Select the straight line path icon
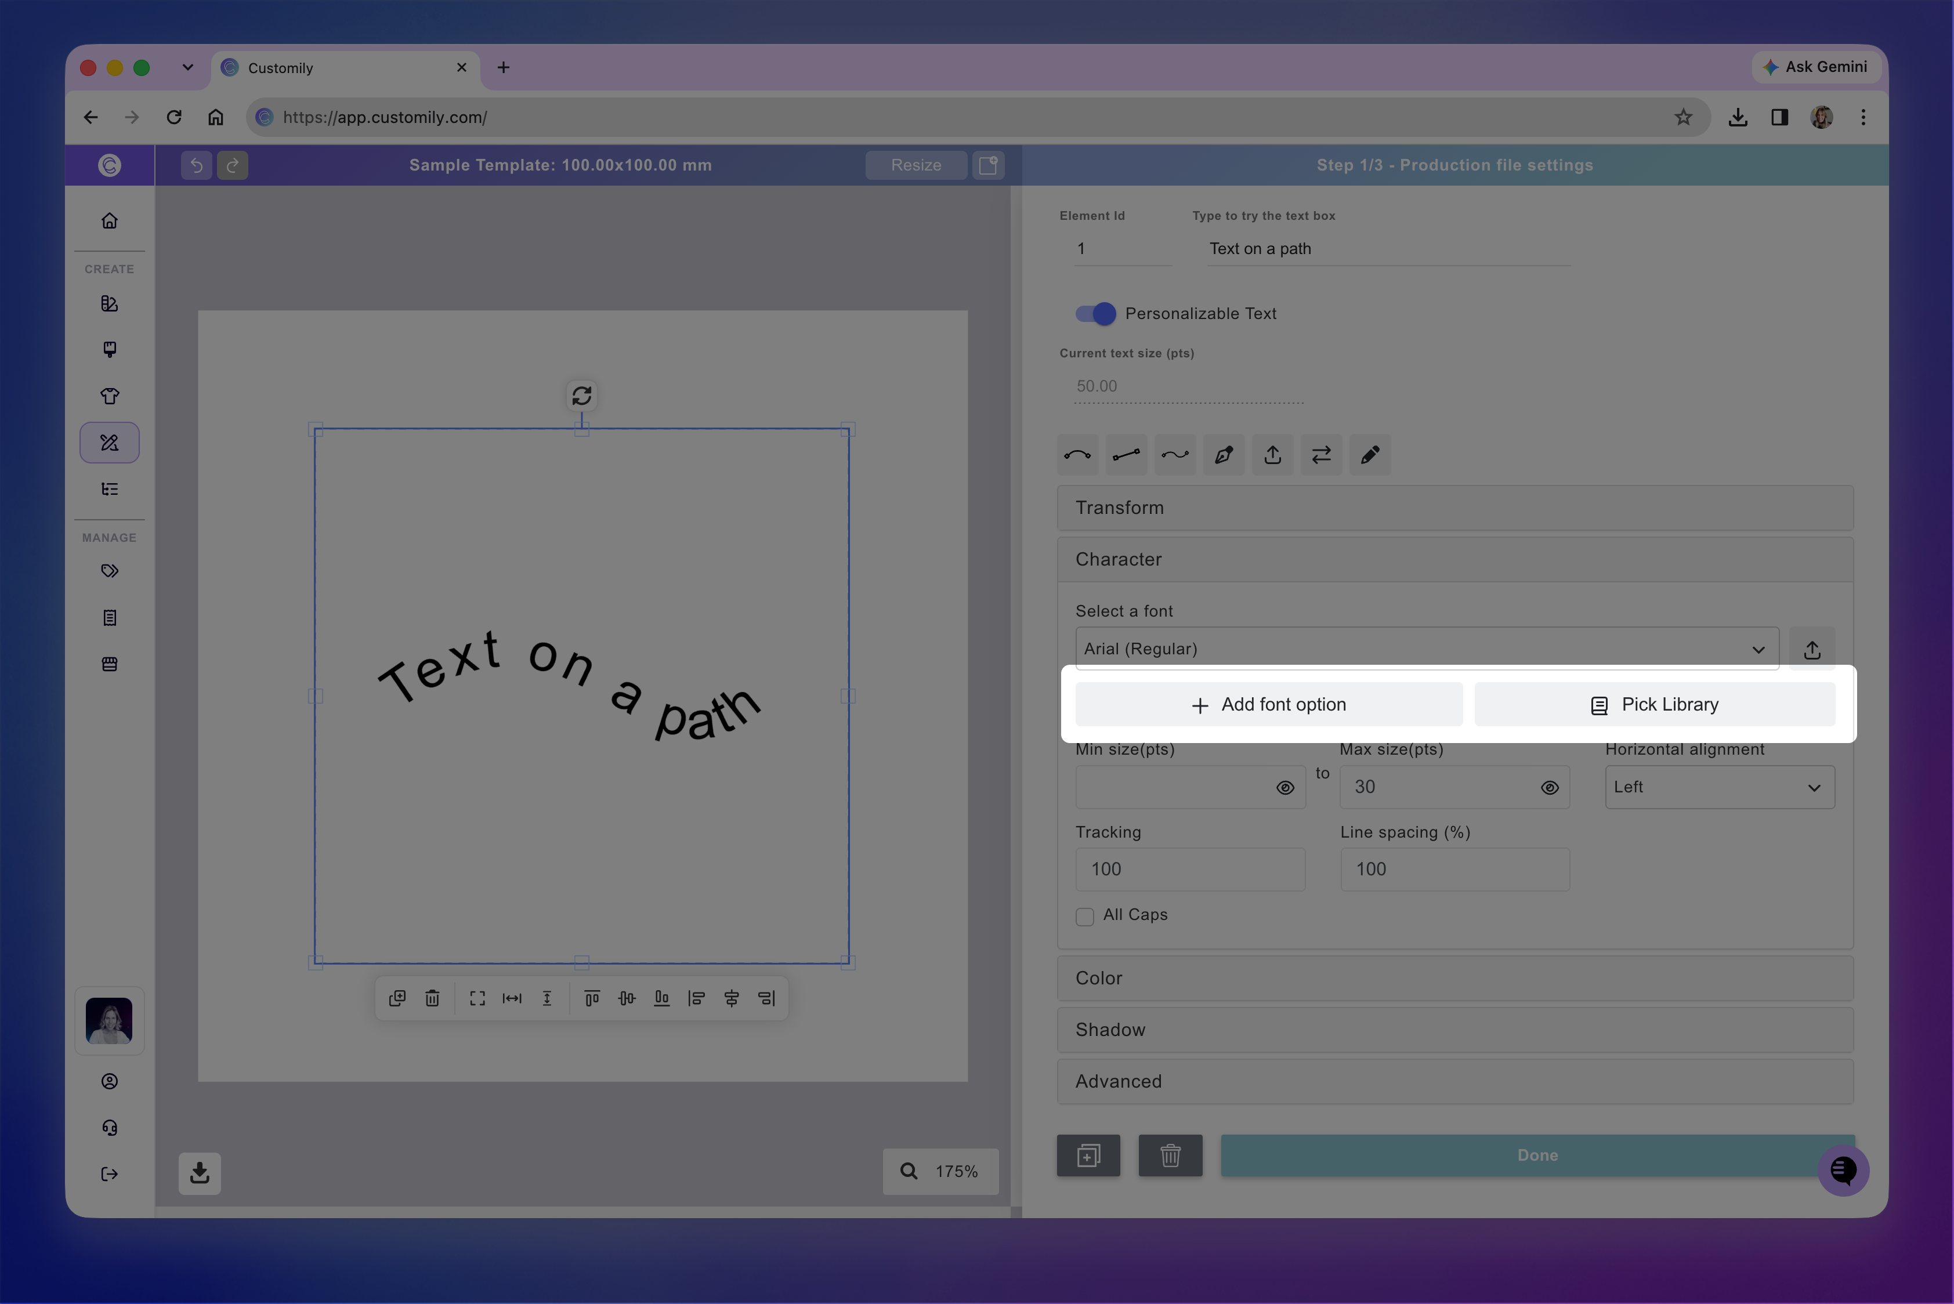 coord(1126,455)
